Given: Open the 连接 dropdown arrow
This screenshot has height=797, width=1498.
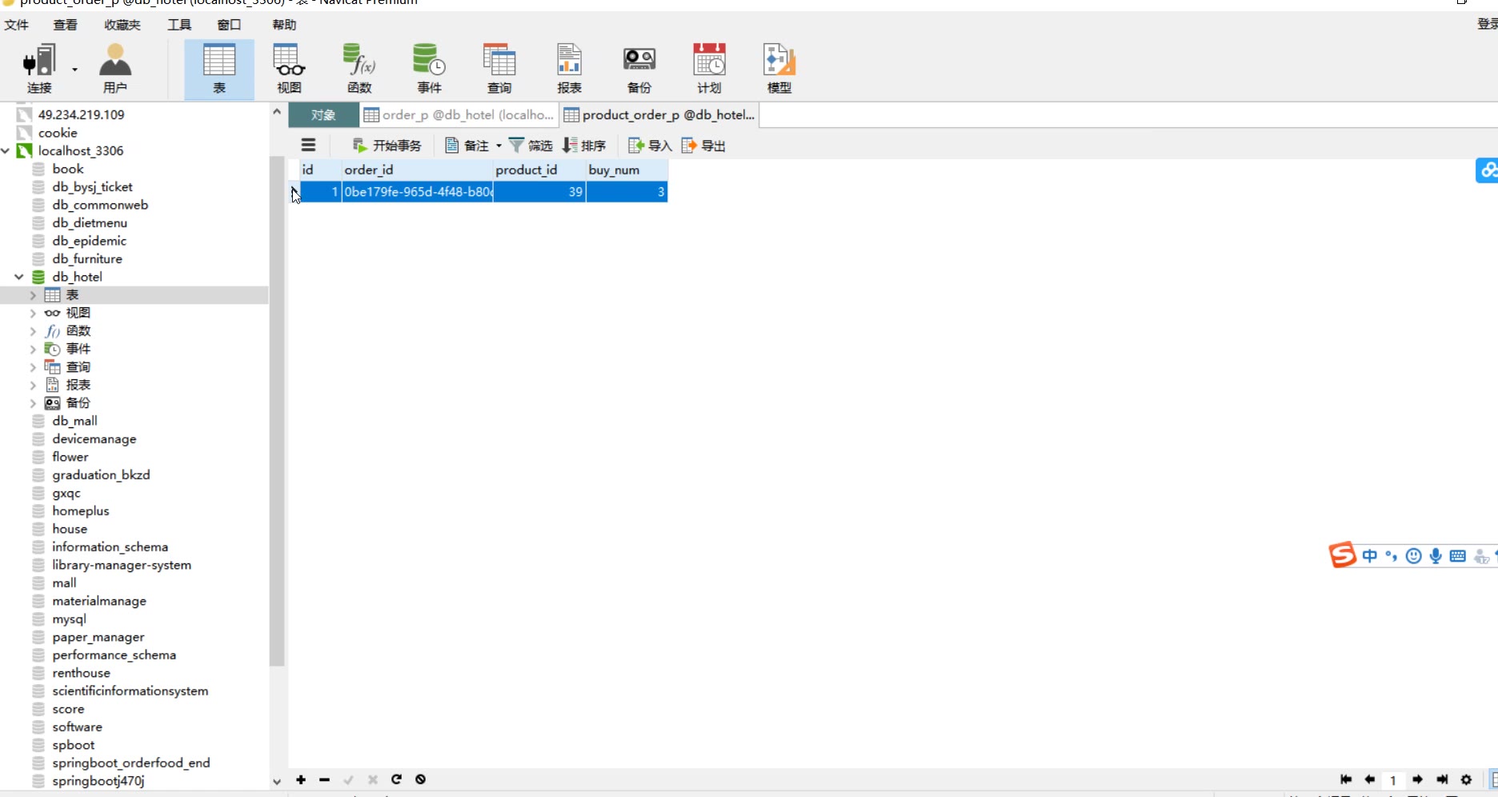Looking at the screenshot, I should 74,70.
